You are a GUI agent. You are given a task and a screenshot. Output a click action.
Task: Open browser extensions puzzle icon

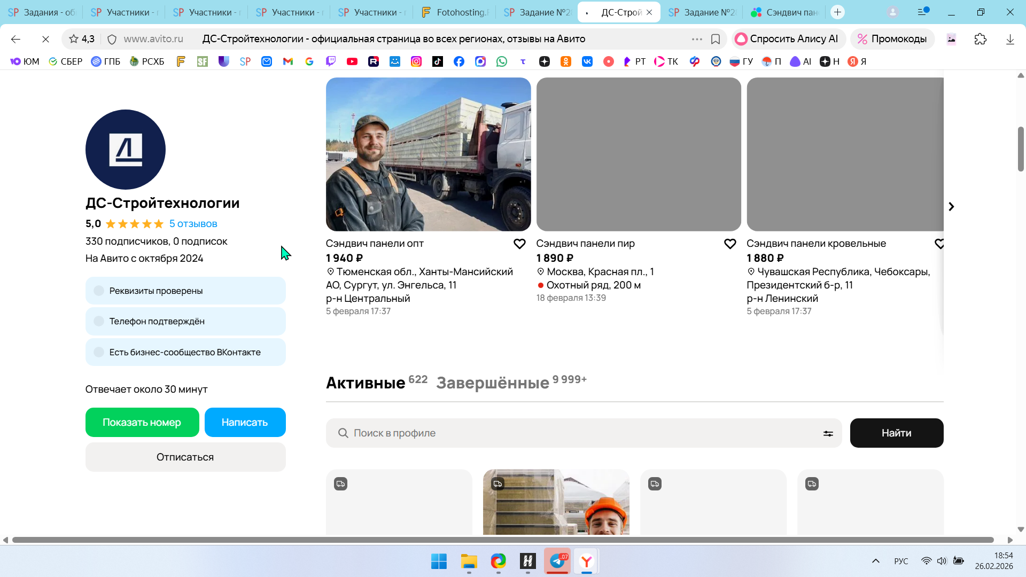(981, 39)
